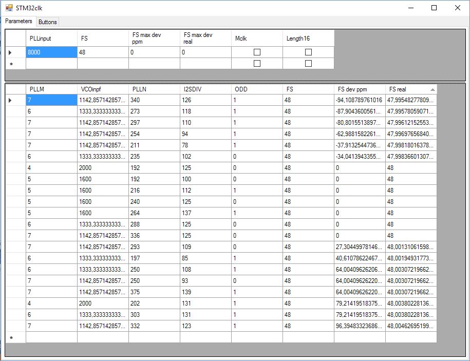Click the VCOinpf column header
The height and width of the screenshot is (361, 470).
[x=103, y=89]
